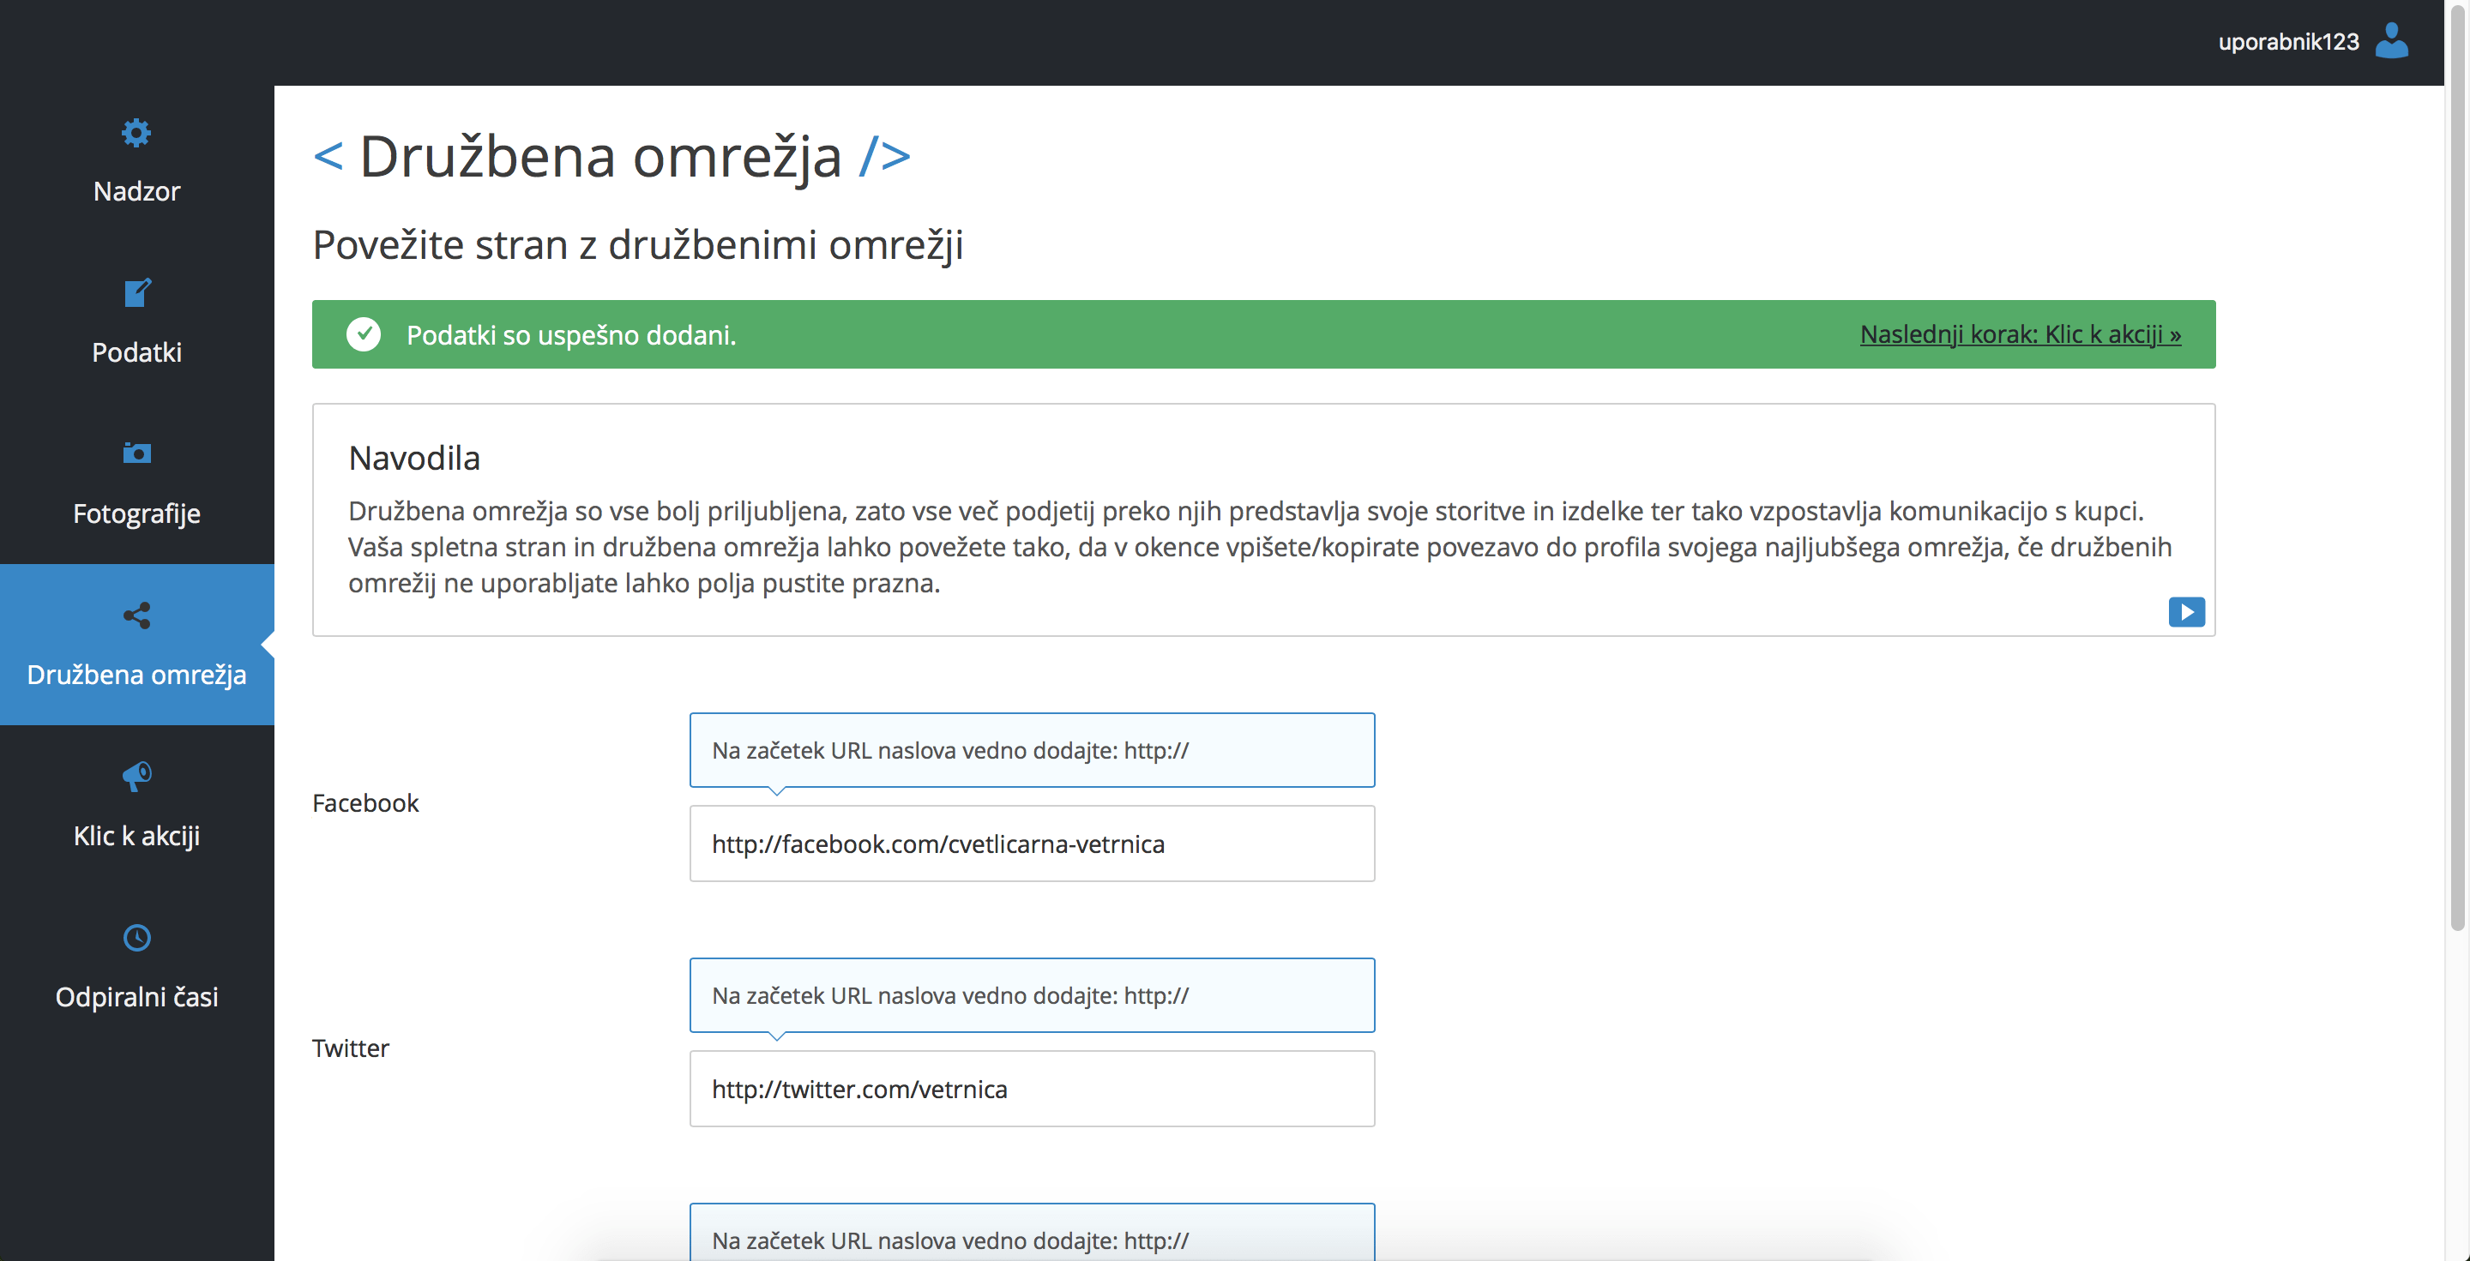Click the Facebook field label
This screenshot has width=2470, height=1261.
click(x=365, y=803)
